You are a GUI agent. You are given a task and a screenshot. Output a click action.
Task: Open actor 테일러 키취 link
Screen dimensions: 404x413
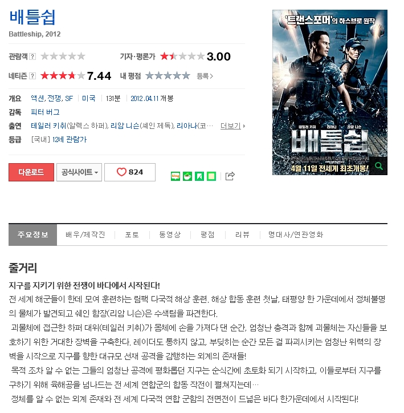(48, 126)
